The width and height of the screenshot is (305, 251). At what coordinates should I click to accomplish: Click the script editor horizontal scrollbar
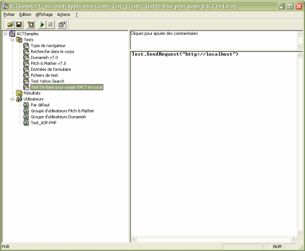coord(213,239)
